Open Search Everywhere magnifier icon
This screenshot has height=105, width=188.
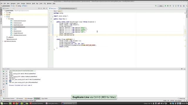(x=187, y=6)
